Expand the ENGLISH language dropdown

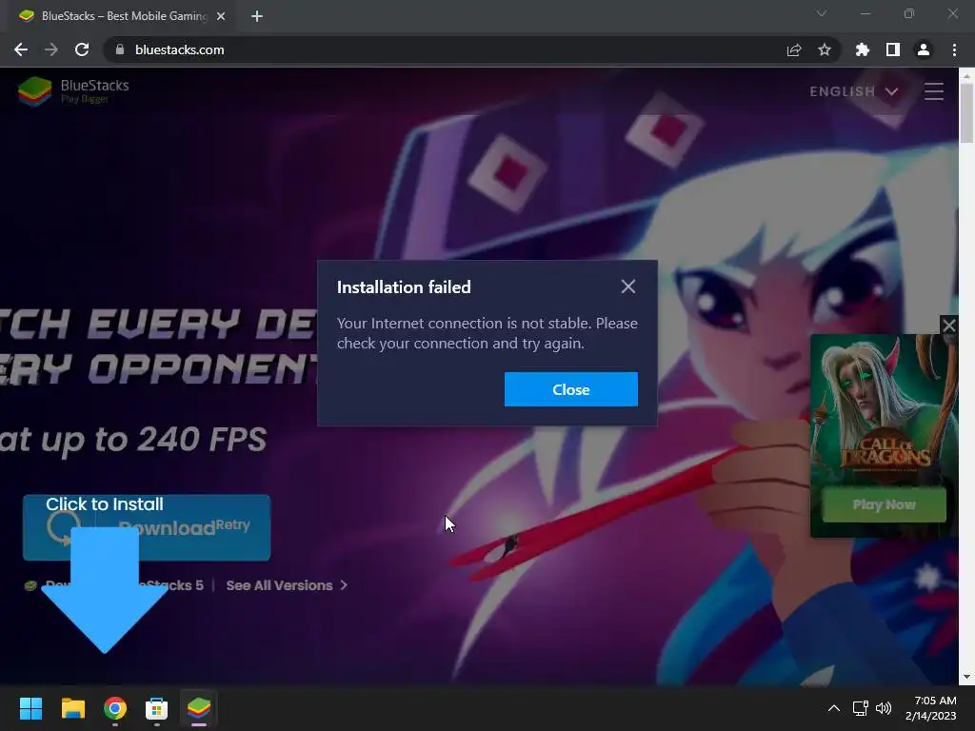click(x=854, y=91)
